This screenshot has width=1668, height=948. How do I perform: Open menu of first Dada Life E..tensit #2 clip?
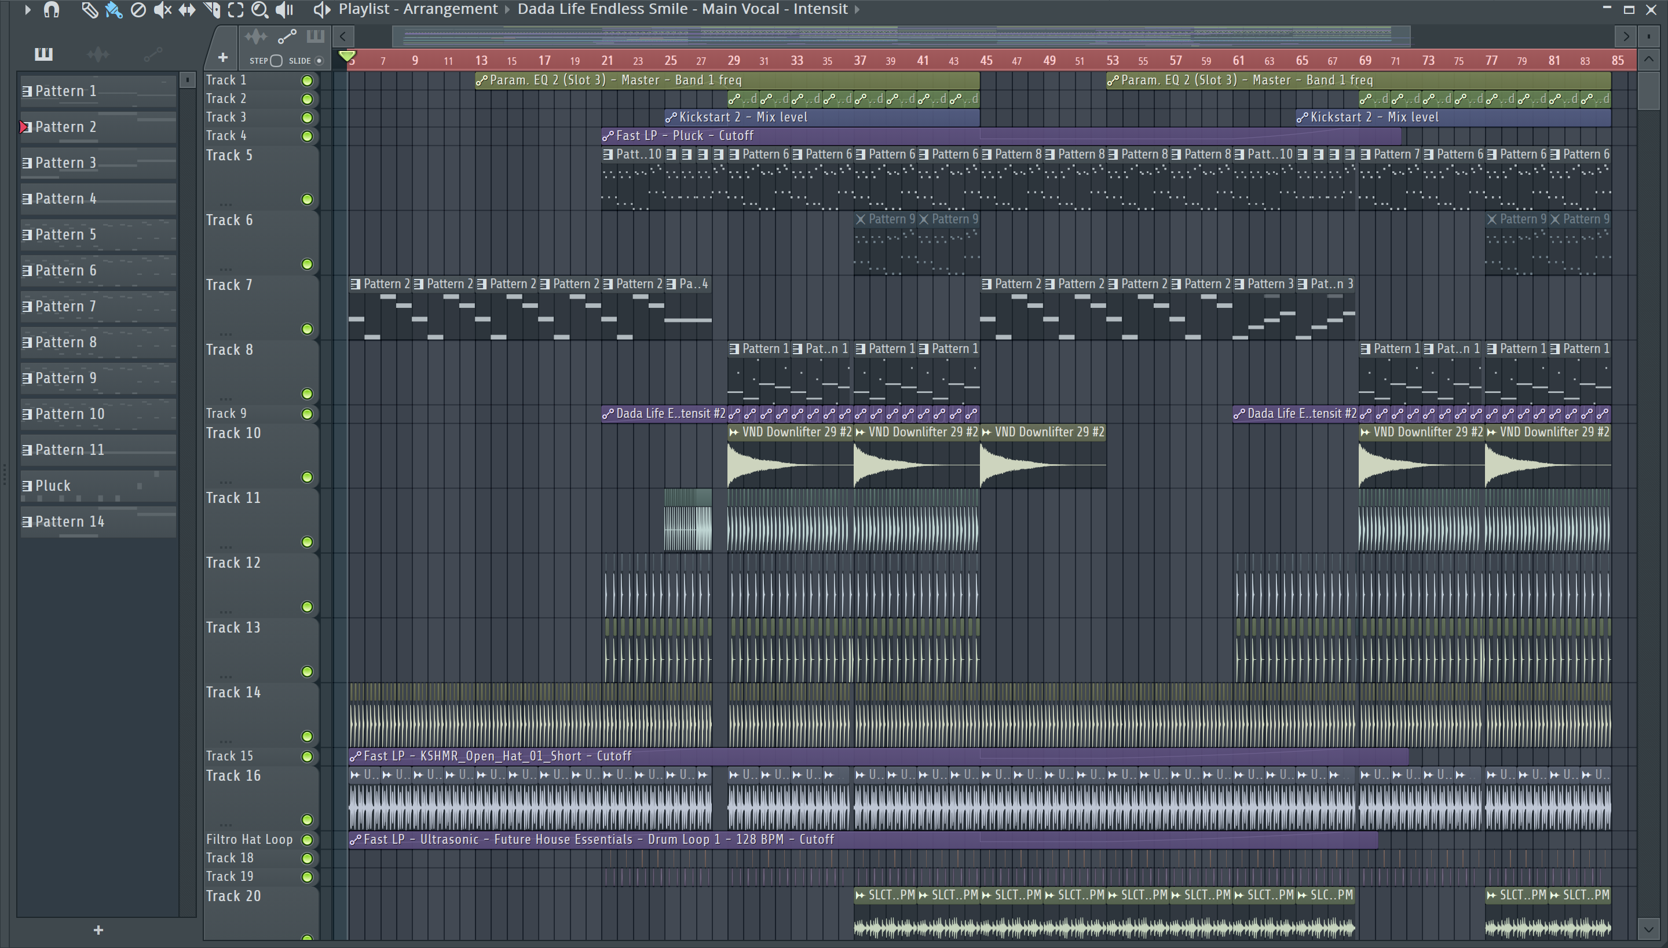click(x=608, y=414)
